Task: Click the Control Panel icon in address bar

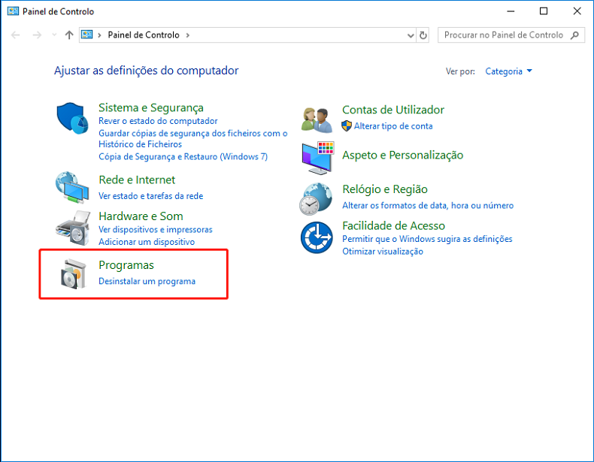Action: click(x=86, y=35)
